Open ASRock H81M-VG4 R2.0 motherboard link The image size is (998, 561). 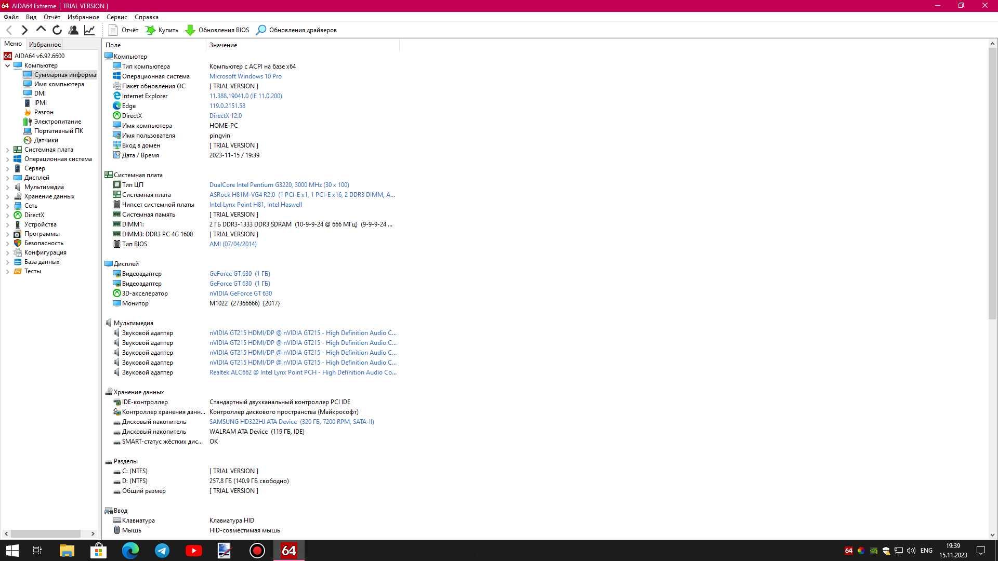coord(302,195)
